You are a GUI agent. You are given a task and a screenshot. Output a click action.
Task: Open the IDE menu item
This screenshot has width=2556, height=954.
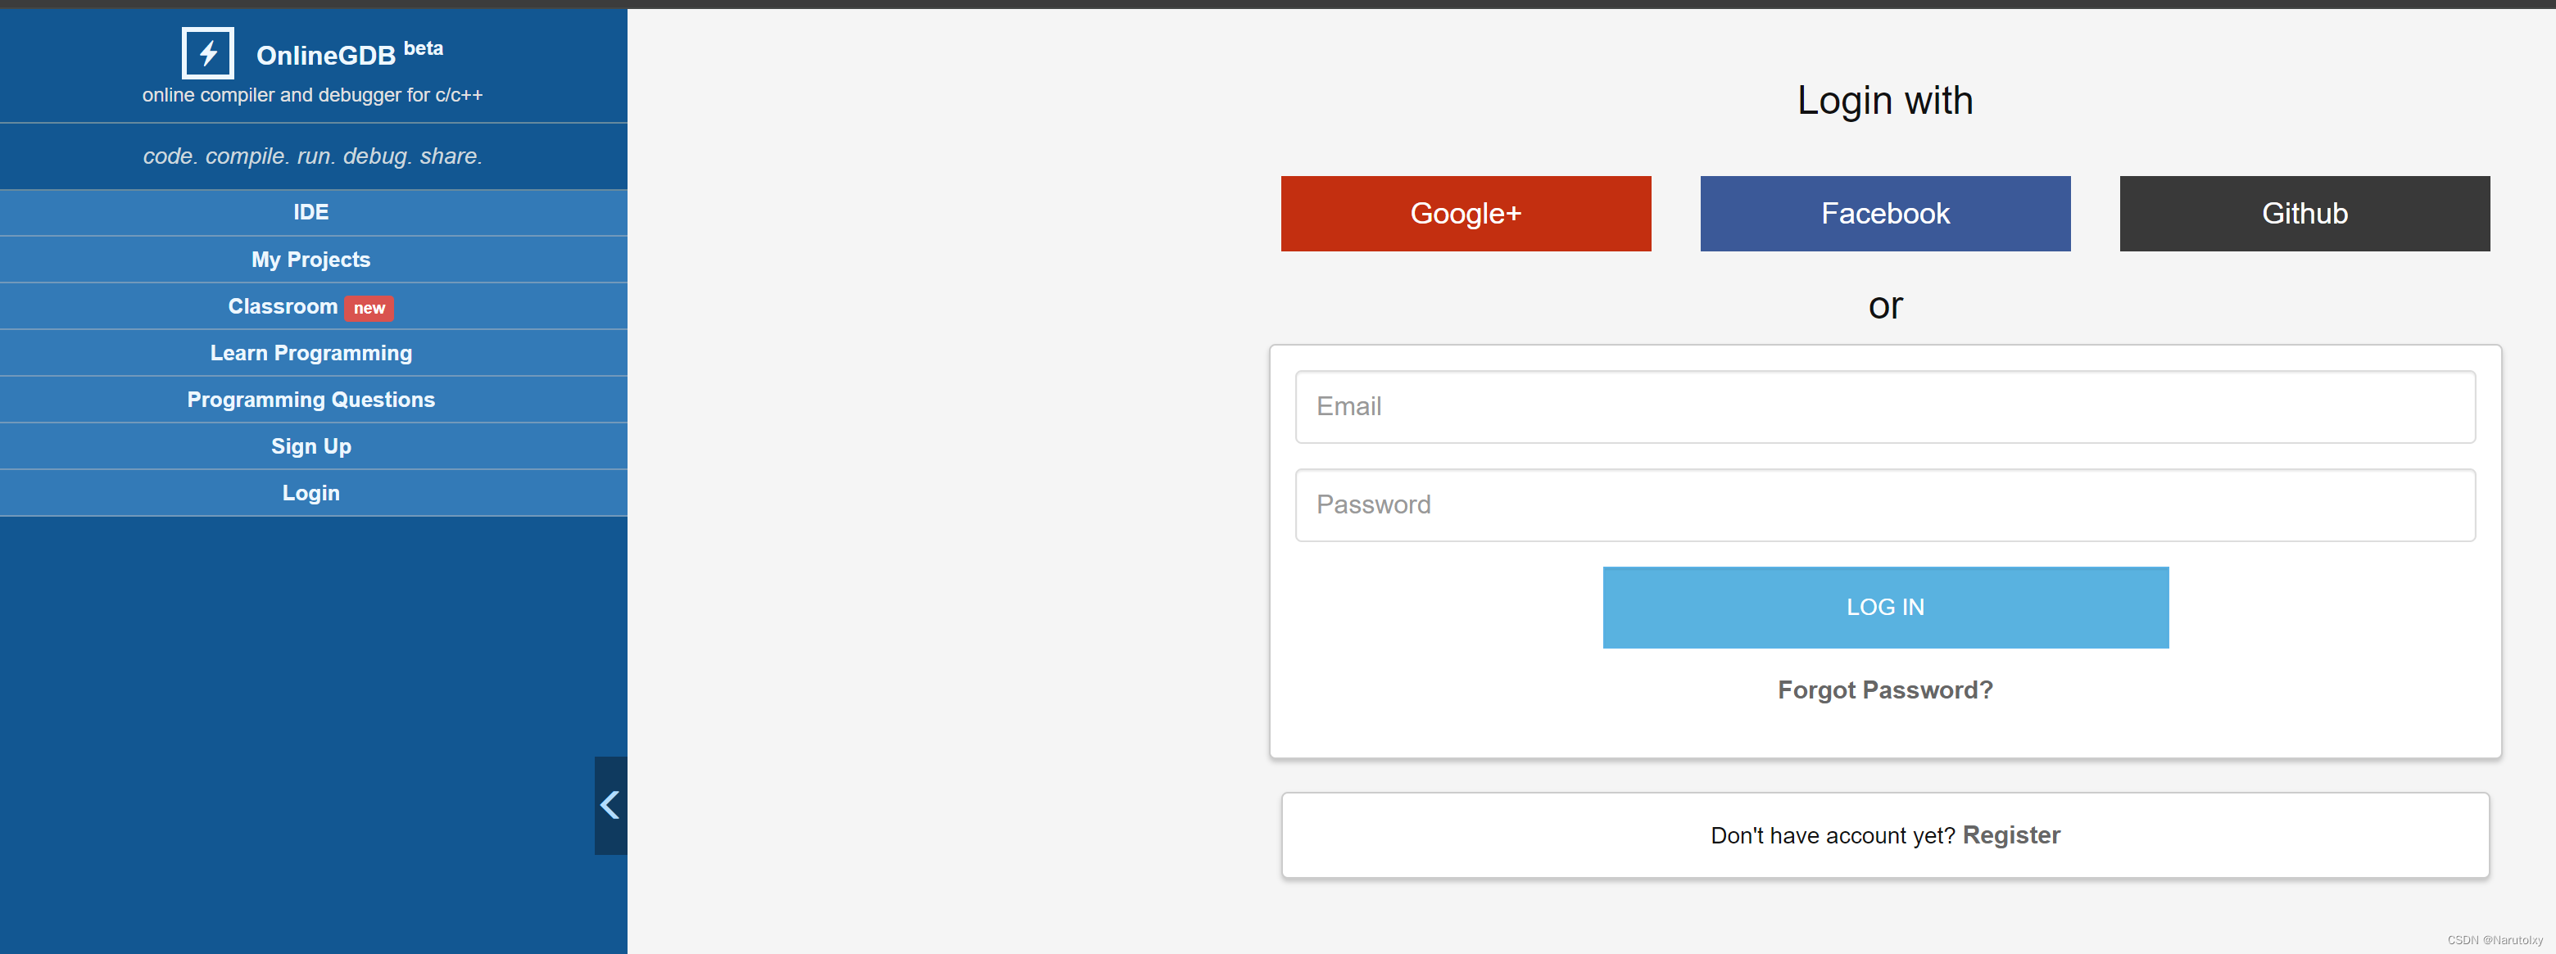[x=310, y=212]
